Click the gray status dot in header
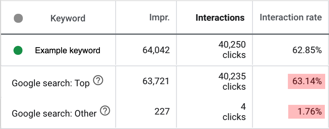Viewport: 329px width, 129px height. (18, 18)
